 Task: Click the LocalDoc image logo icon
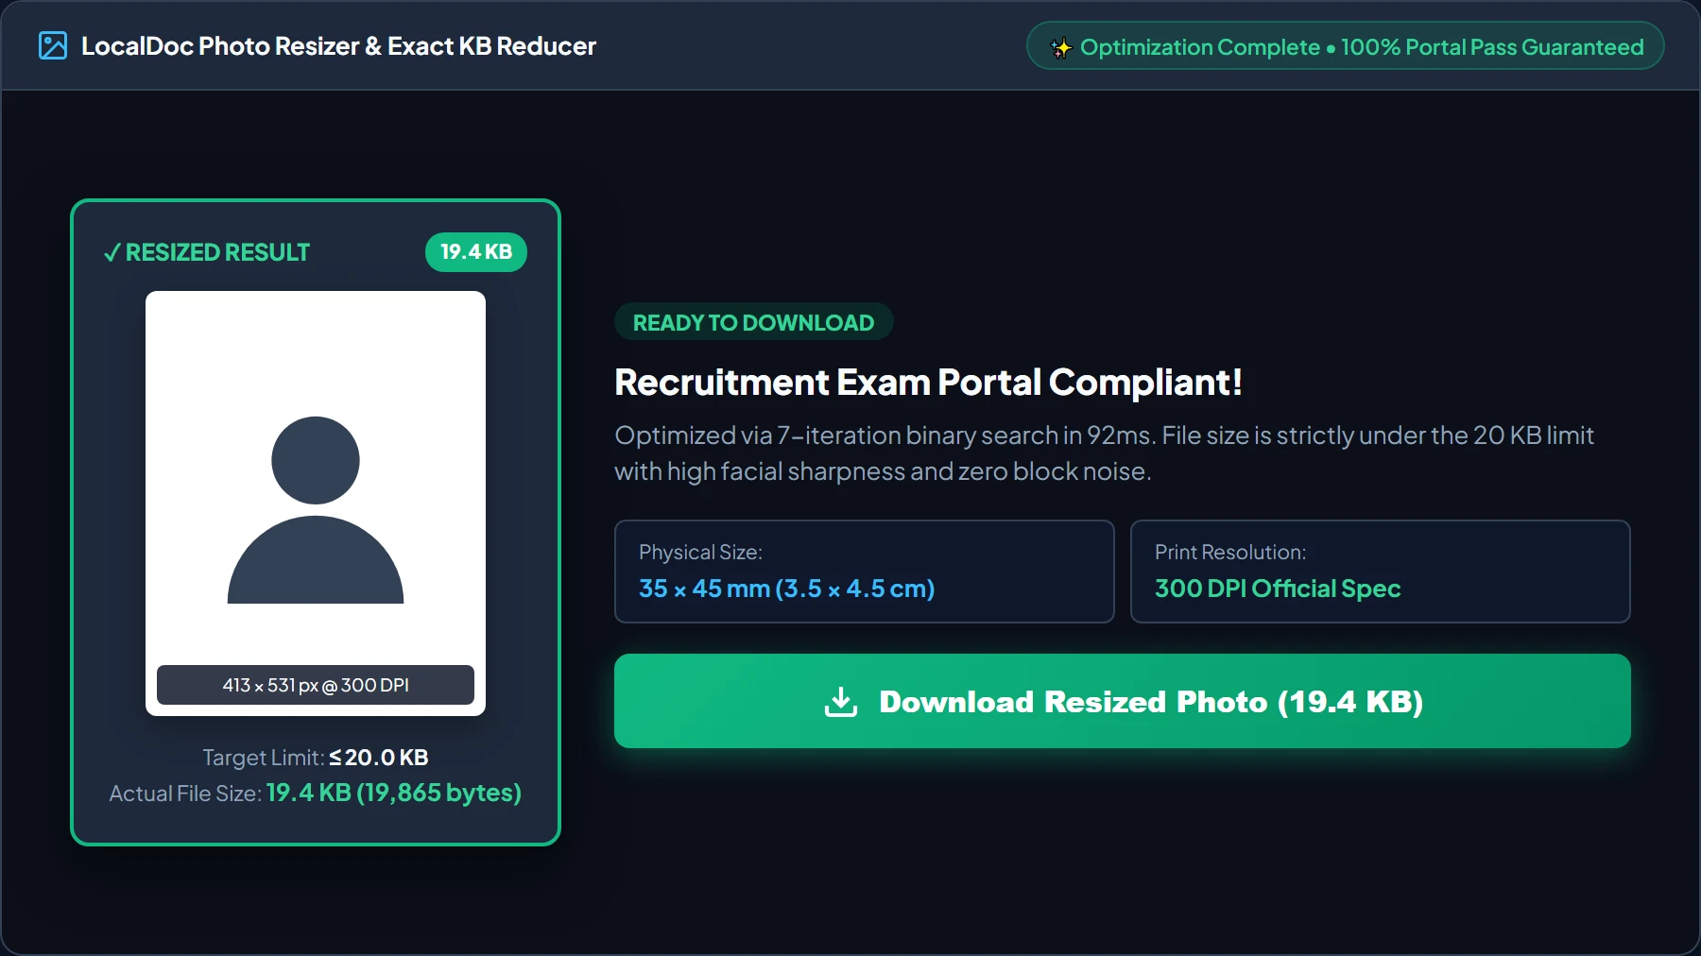tap(53, 45)
